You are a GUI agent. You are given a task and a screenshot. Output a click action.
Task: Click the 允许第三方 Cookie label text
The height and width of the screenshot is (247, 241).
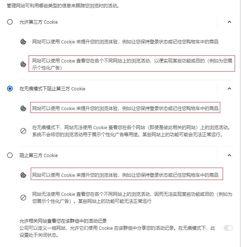tap(38, 22)
